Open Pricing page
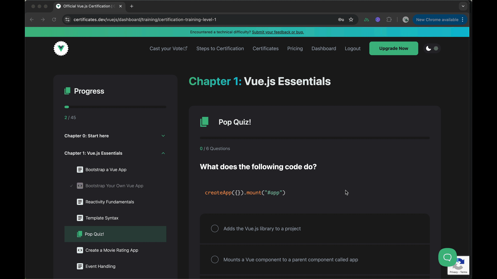The width and height of the screenshot is (497, 279). click(x=295, y=49)
